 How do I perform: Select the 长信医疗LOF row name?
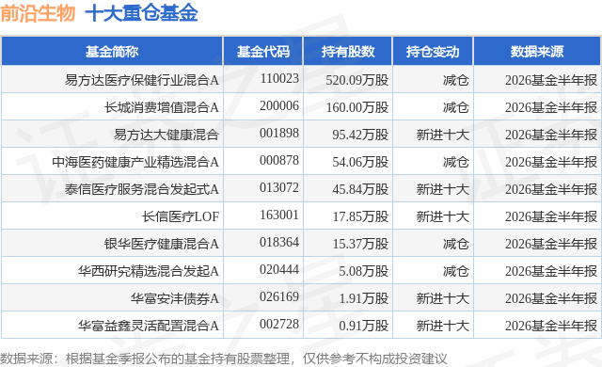pyautogui.click(x=181, y=216)
